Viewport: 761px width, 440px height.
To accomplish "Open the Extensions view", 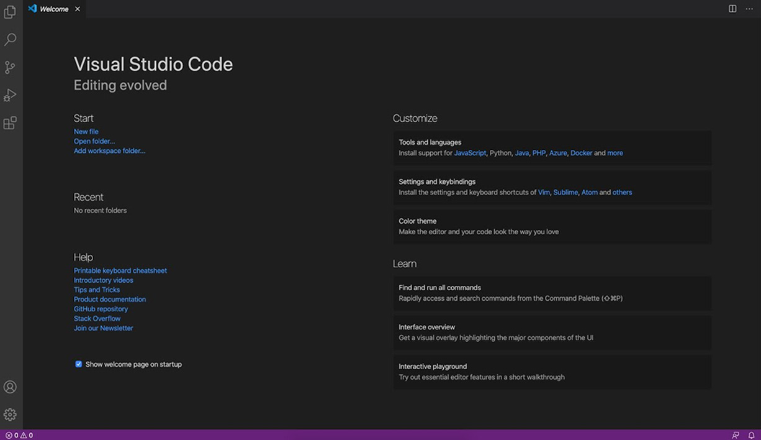I will [10, 123].
